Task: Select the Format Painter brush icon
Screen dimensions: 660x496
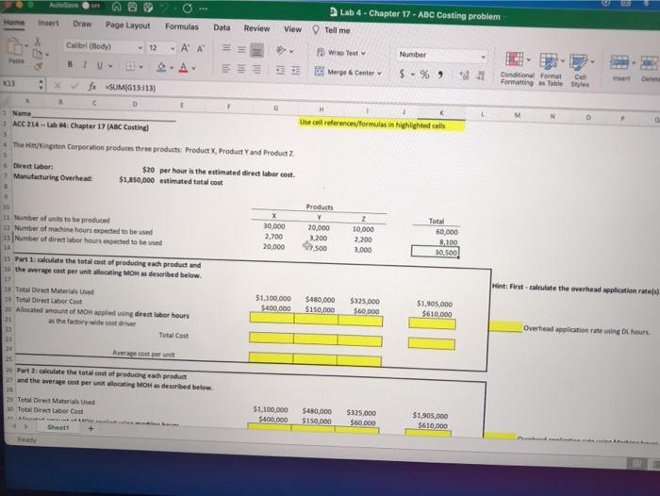Action: (39, 66)
